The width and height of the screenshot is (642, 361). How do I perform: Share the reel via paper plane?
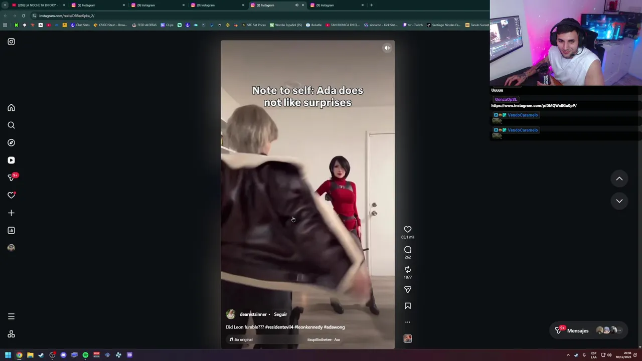[x=408, y=290]
